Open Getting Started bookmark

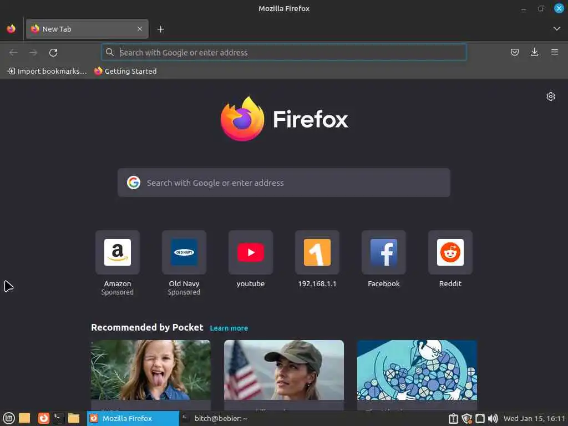[125, 72]
